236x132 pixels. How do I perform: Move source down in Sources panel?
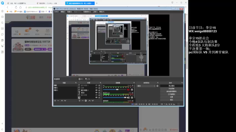click(93, 101)
